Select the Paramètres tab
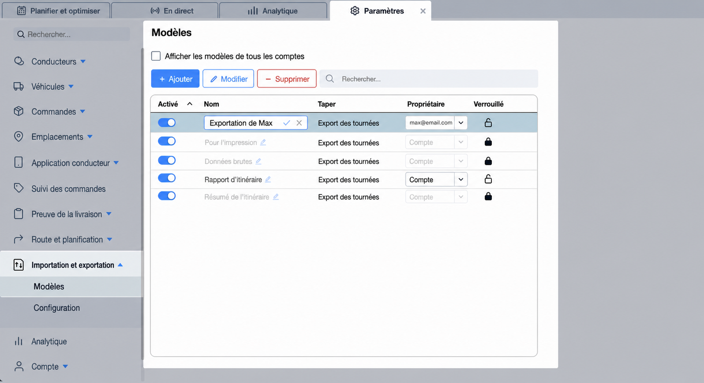Viewport: 704px width, 383px height. pos(380,11)
